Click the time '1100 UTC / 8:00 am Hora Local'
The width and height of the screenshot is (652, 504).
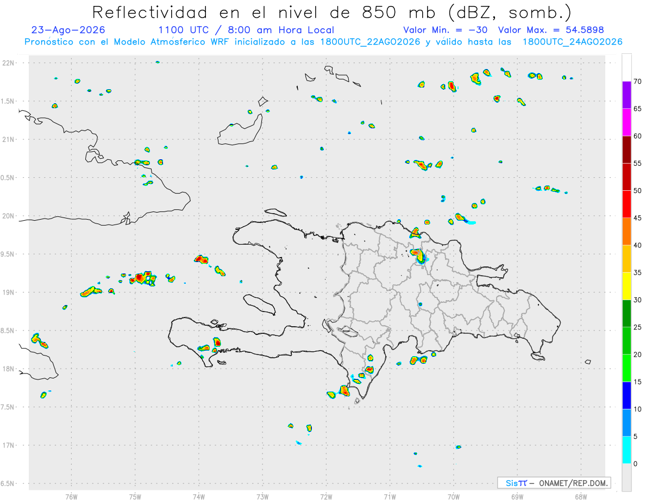pos(246,30)
